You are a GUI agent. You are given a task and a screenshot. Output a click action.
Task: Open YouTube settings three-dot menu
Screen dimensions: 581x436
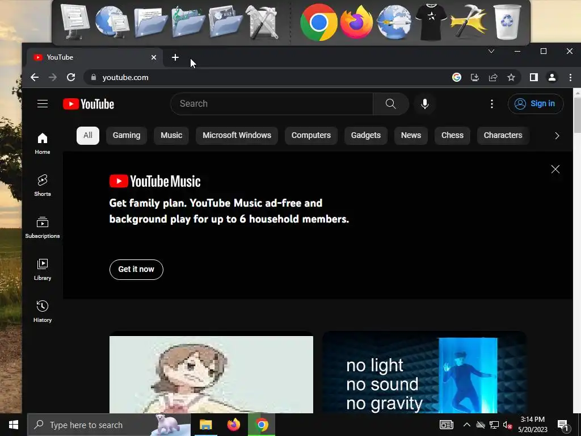[492, 104]
